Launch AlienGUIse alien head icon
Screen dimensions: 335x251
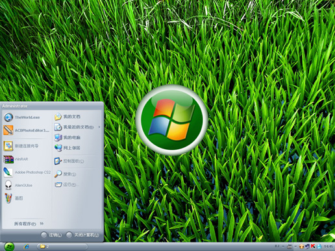[x=8, y=185]
